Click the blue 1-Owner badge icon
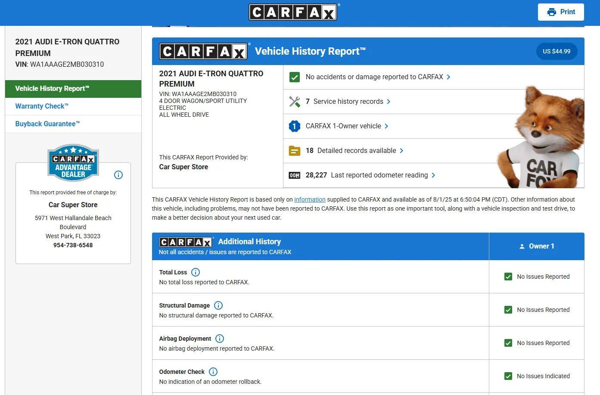The height and width of the screenshot is (395, 600). coord(295,126)
